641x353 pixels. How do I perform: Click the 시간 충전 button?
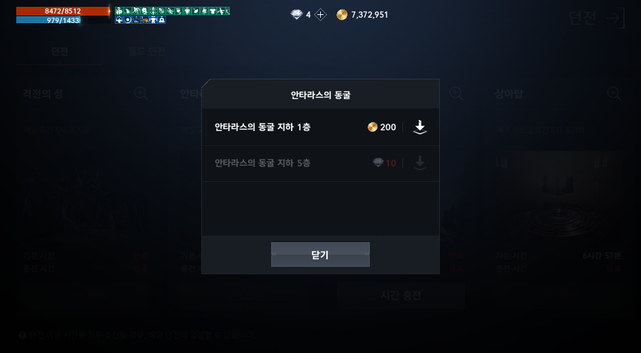401,295
